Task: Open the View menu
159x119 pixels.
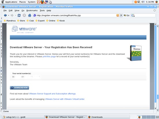Action: tap(17, 10)
